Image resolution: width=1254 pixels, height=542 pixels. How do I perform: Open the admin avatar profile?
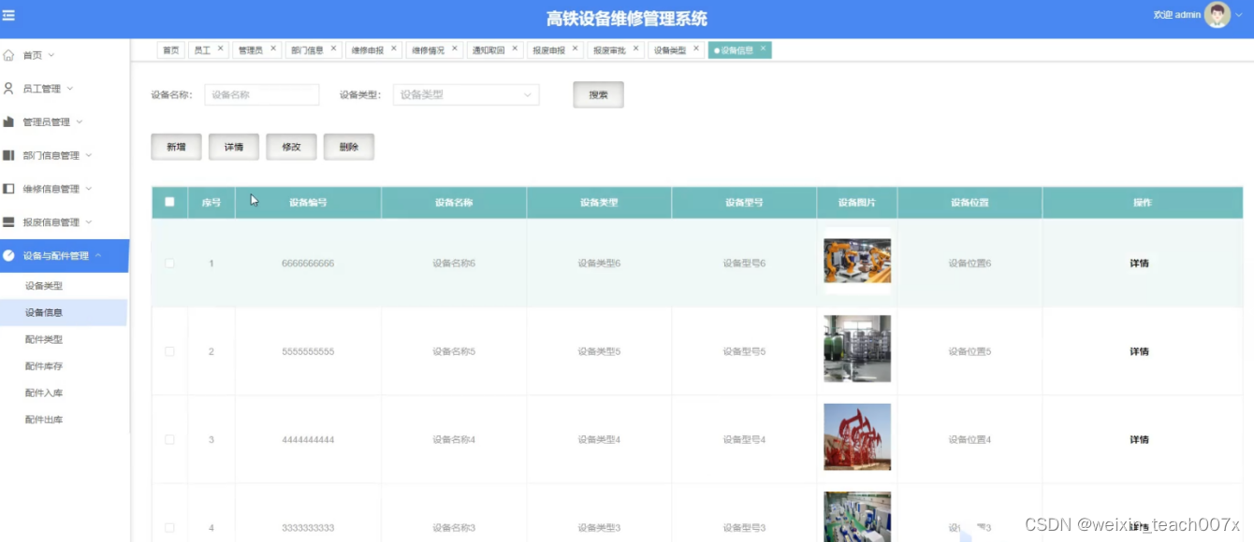coord(1218,15)
